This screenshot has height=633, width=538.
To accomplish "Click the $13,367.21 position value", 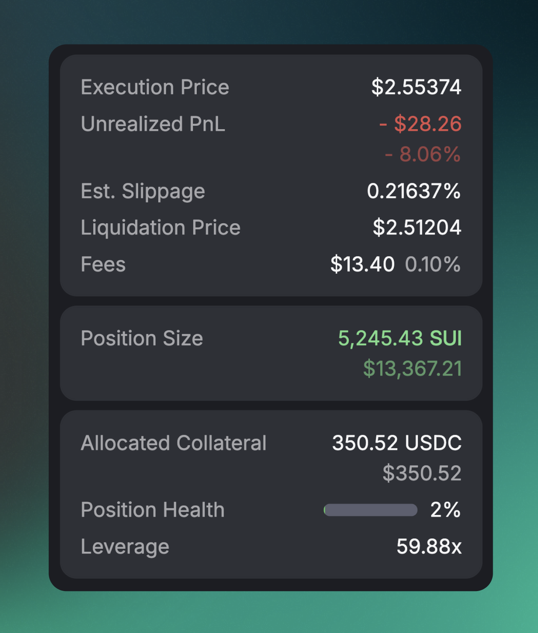I will [x=412, y=369].
